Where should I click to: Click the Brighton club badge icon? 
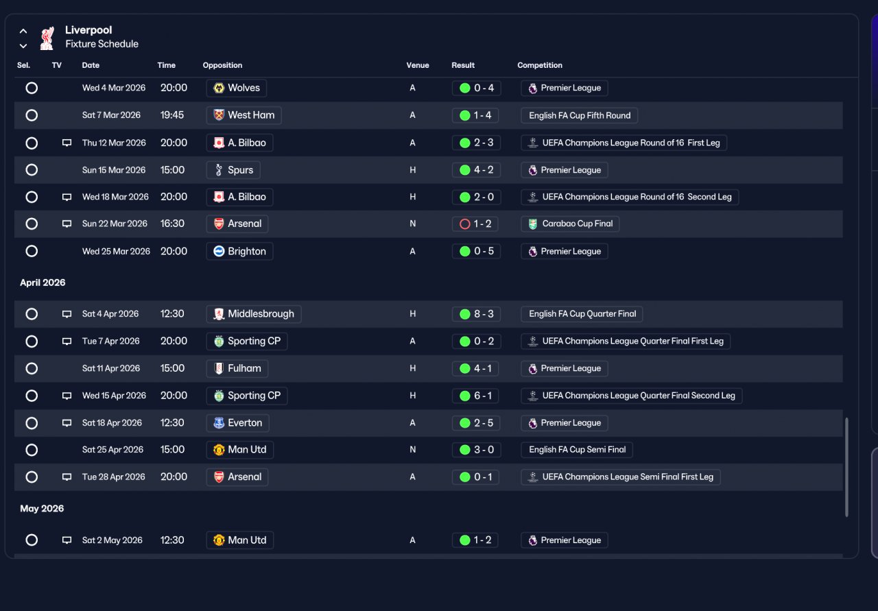219,251
